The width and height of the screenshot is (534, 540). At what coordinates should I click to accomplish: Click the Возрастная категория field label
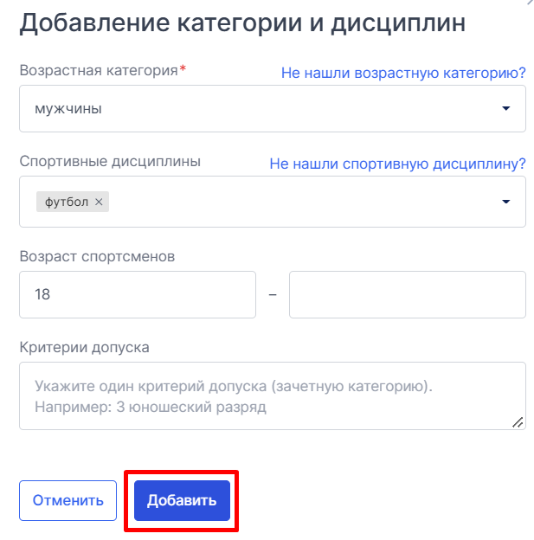pyautogui.click(x=99, y=70)
